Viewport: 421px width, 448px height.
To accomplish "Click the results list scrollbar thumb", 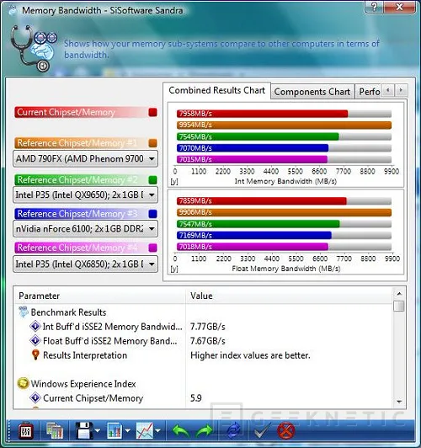I will (399, 306).
